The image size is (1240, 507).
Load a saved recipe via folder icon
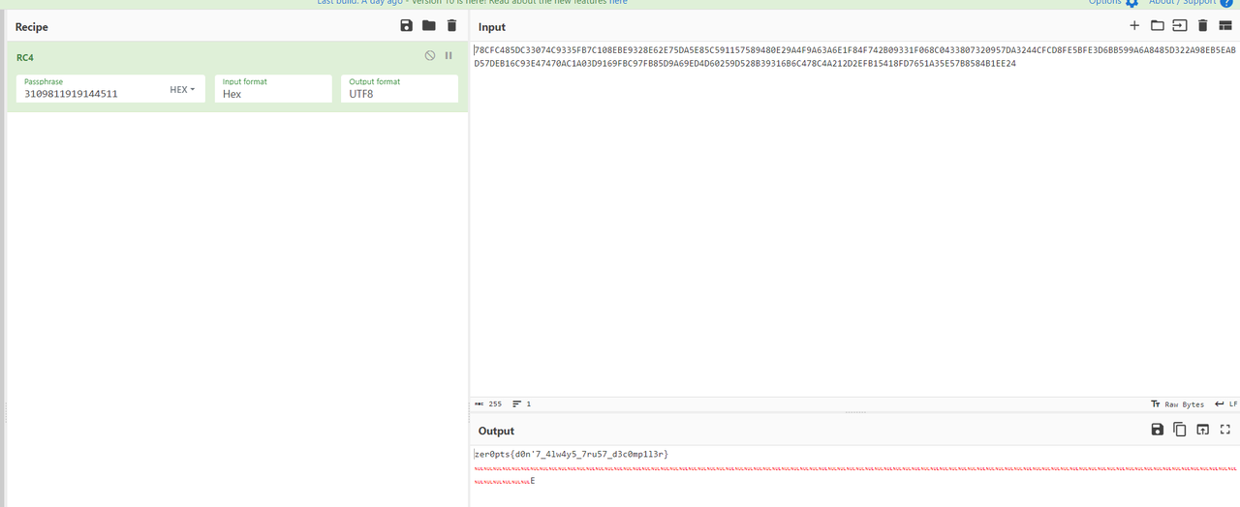click(x=428, y=26)
